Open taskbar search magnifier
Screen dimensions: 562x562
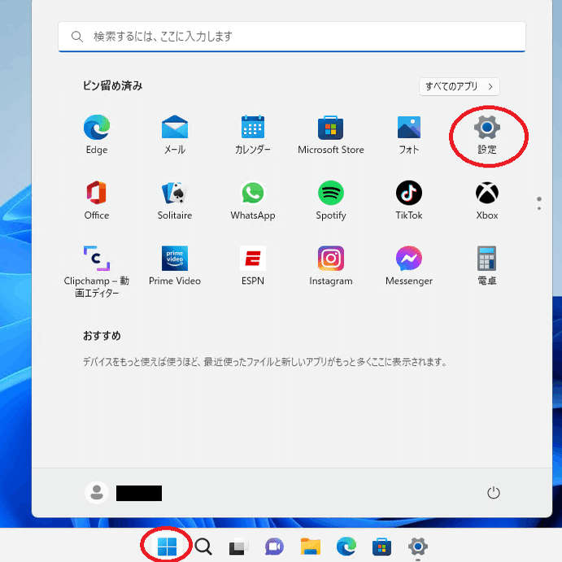click(x=203, y=547)
